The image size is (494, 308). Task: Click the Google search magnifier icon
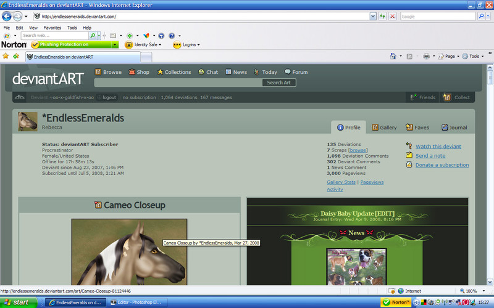coord(481,17)
